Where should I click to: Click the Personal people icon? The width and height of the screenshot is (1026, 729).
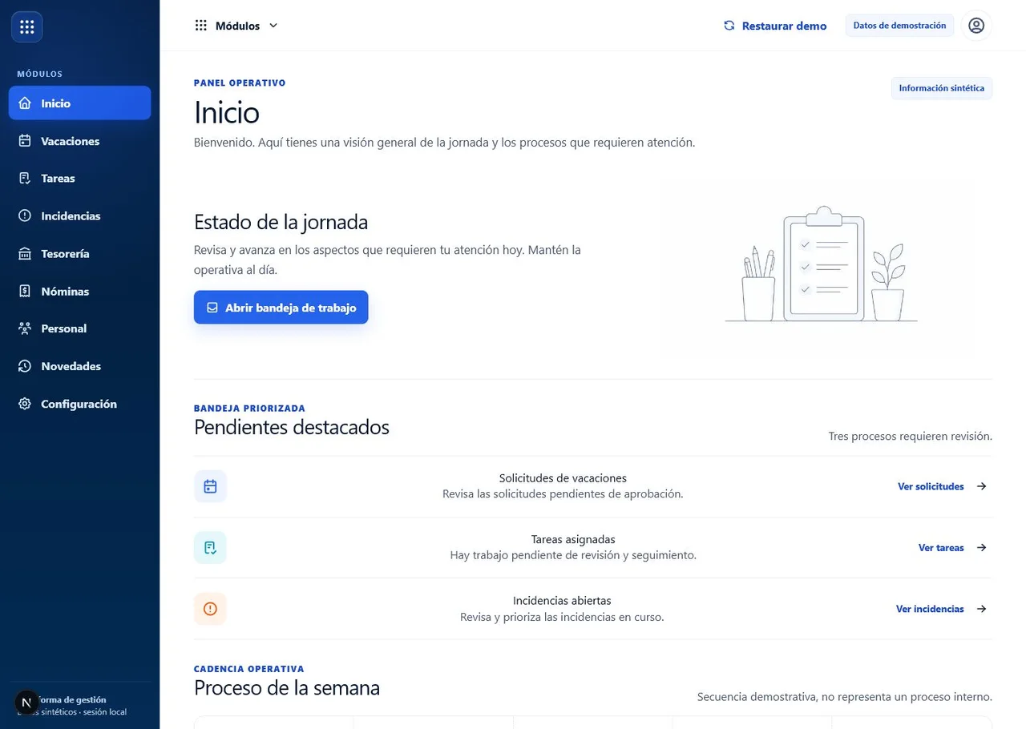point(25,328)
